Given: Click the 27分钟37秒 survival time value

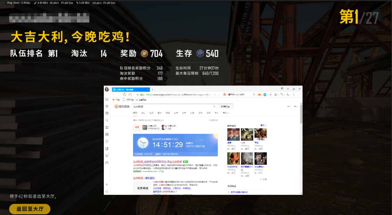Looking at the screenshot, I should (209, 68).
